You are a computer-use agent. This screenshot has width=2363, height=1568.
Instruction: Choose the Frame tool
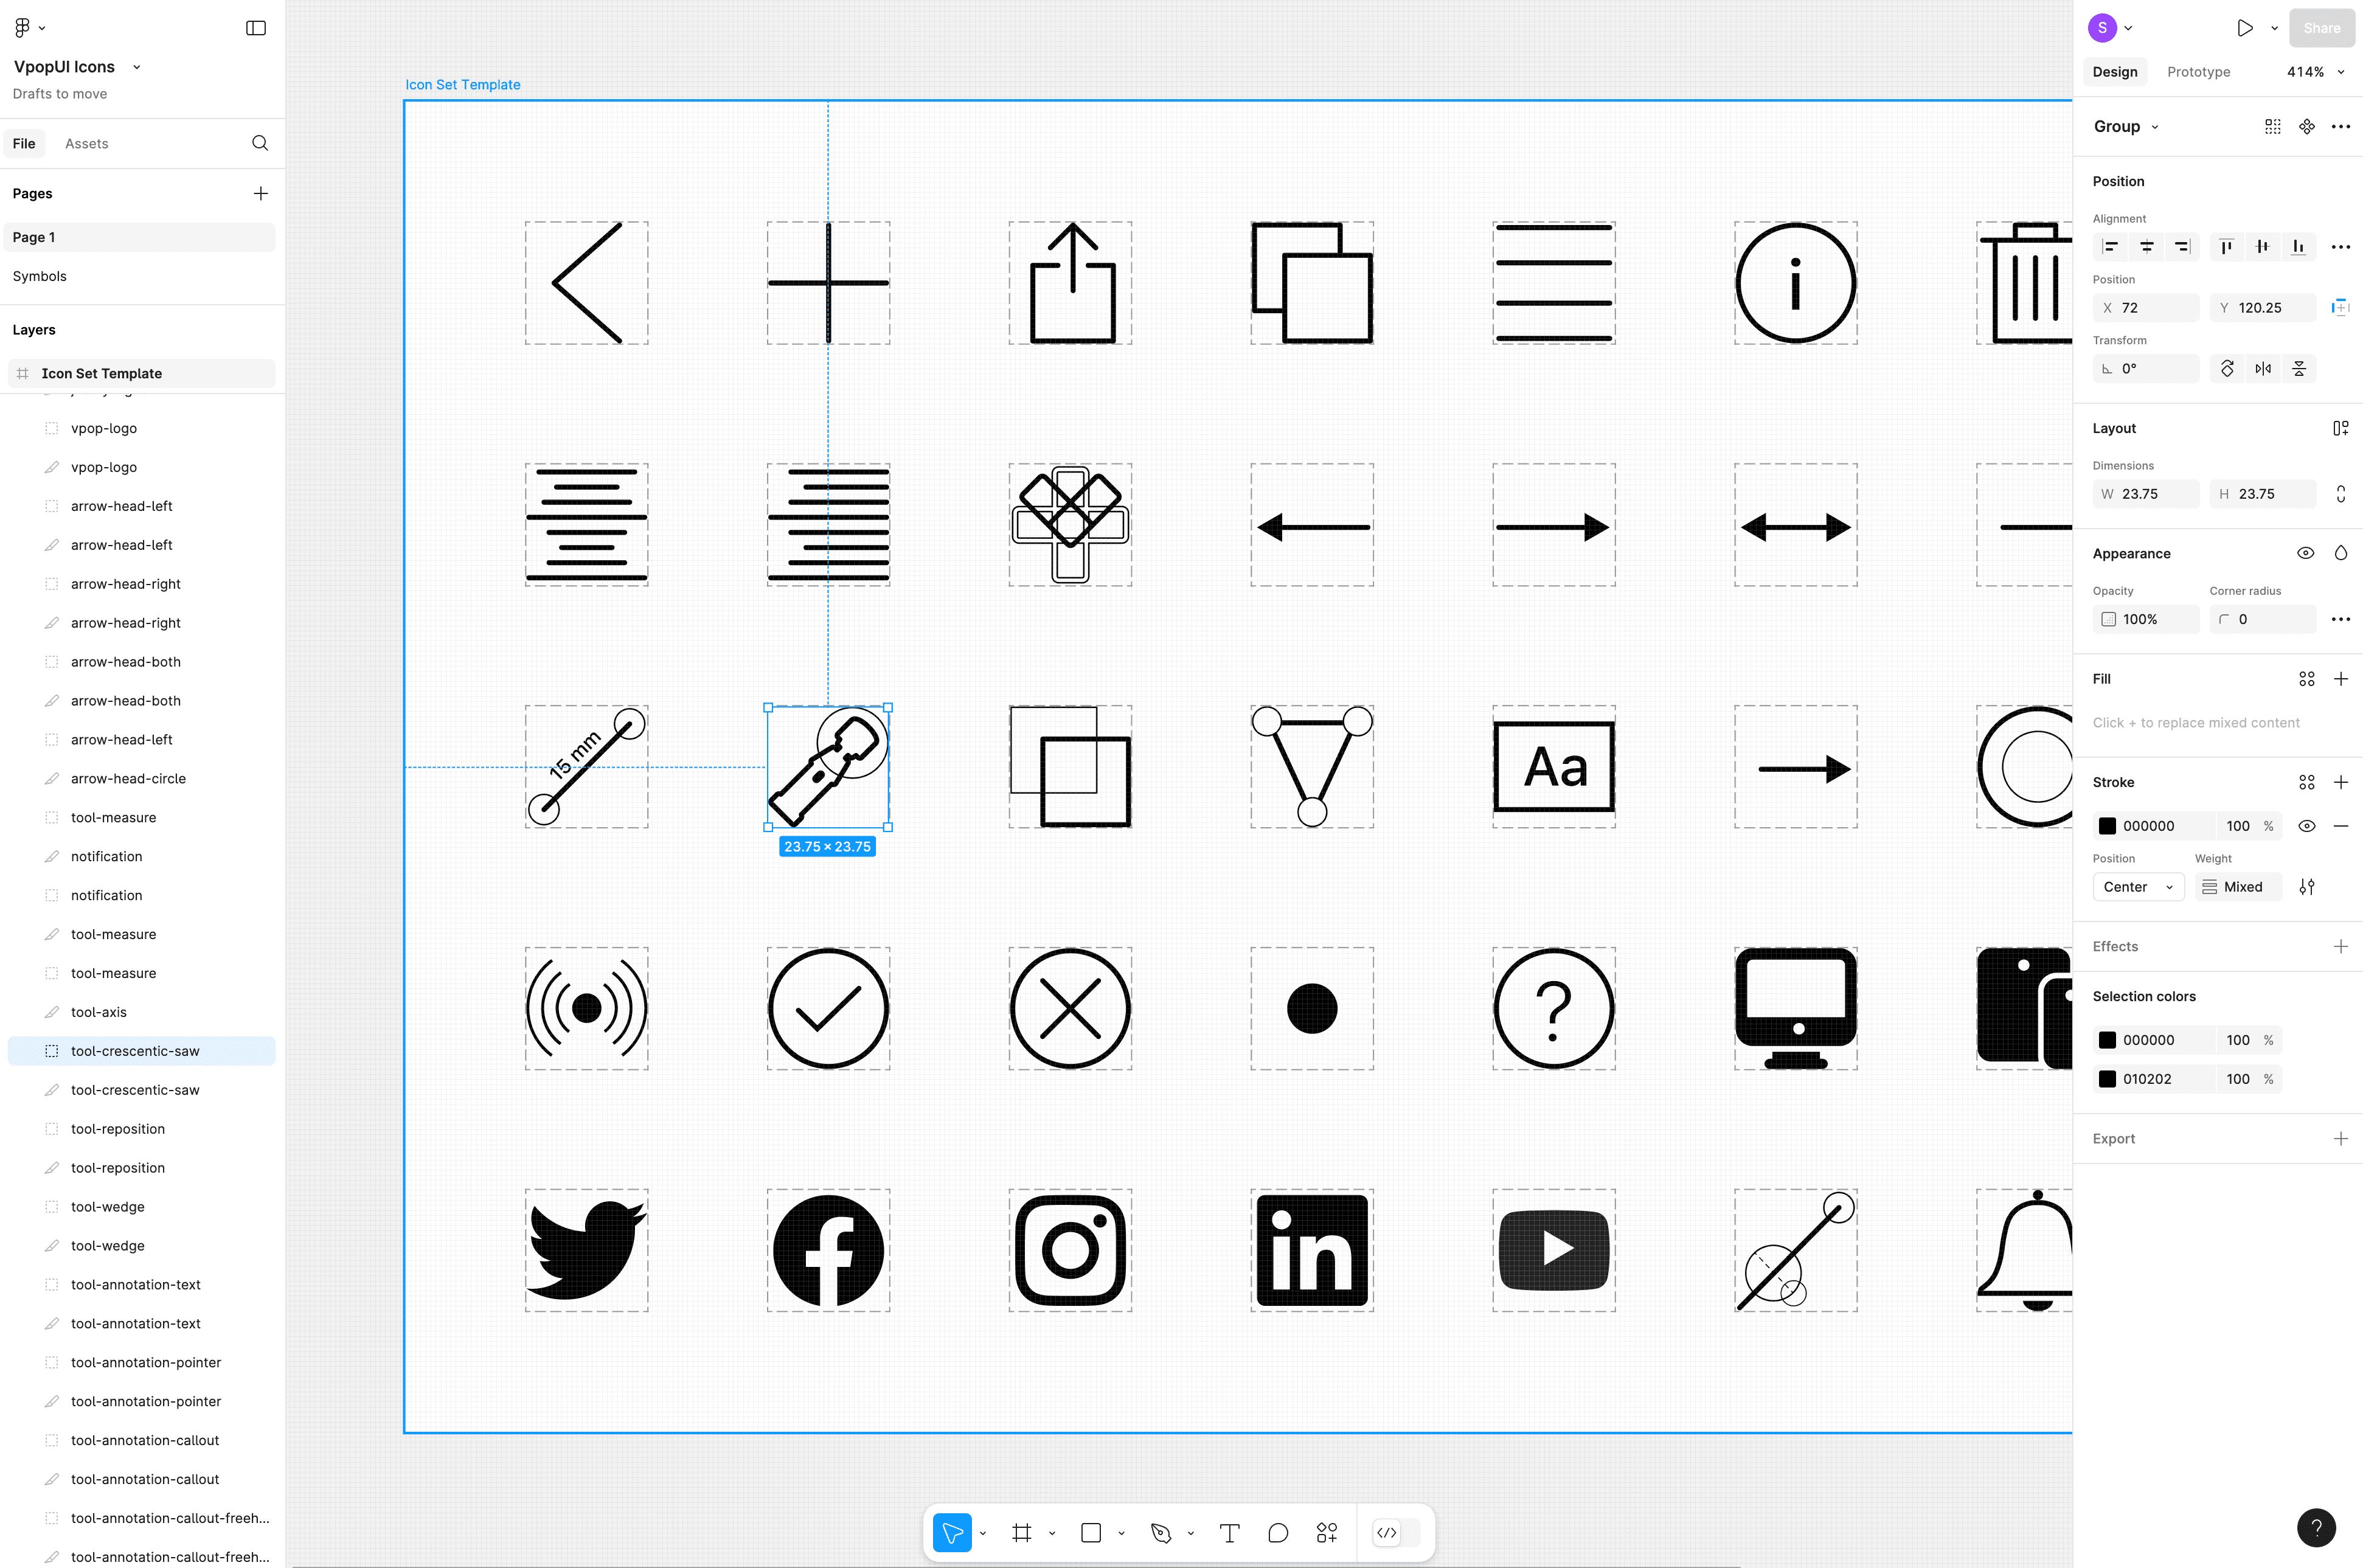(x=1021, y=1533)
